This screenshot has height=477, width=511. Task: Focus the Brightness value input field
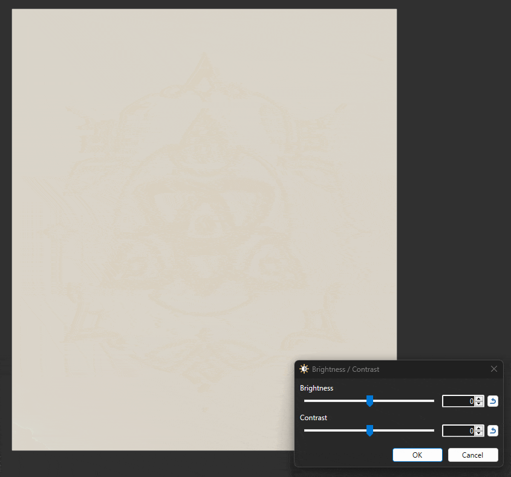click(x=458, y=401)
